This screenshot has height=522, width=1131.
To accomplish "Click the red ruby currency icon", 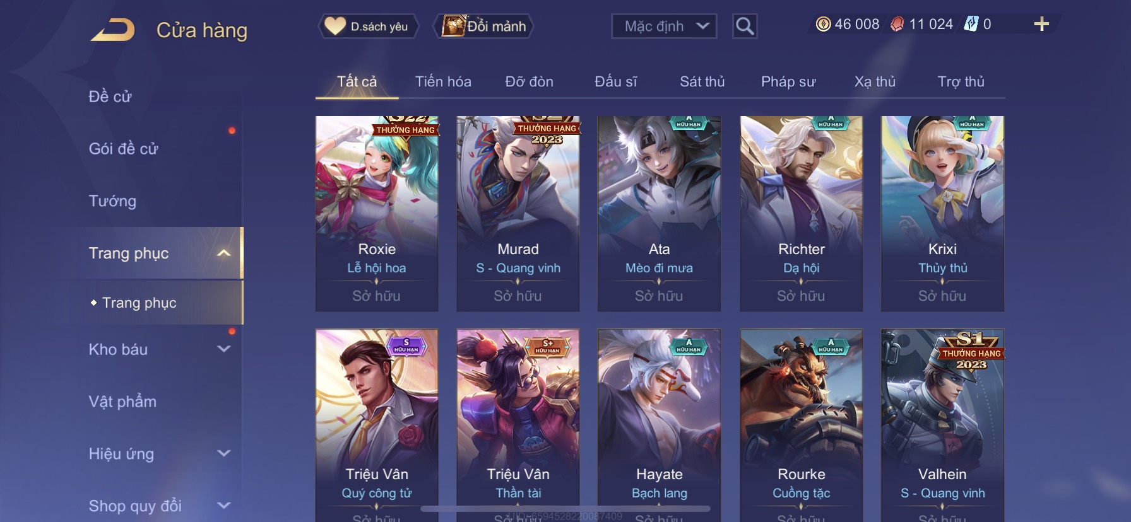I will pyautogui.click(x=897, y=25).
